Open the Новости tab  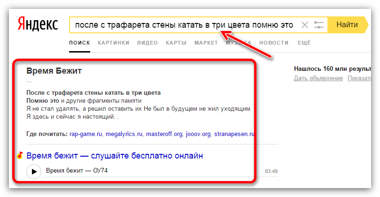click(x=274, y=43)
